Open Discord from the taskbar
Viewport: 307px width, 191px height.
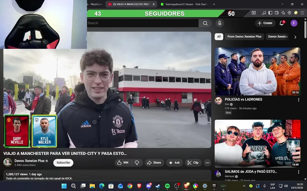[149, 186]
